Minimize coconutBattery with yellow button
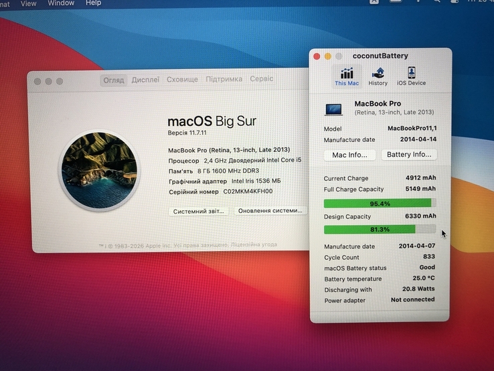The height and width of the screenshot is (371, 494). tap(327, 56)
